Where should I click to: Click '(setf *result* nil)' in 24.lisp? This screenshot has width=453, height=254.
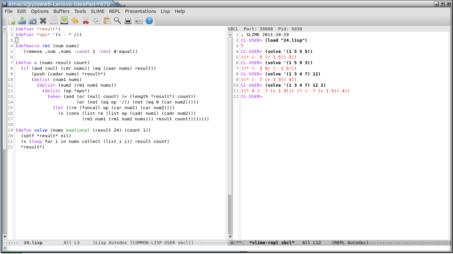[x=46, y=136]
